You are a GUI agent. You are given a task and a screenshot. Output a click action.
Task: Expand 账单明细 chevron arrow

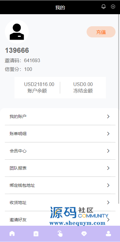[108, 134]
